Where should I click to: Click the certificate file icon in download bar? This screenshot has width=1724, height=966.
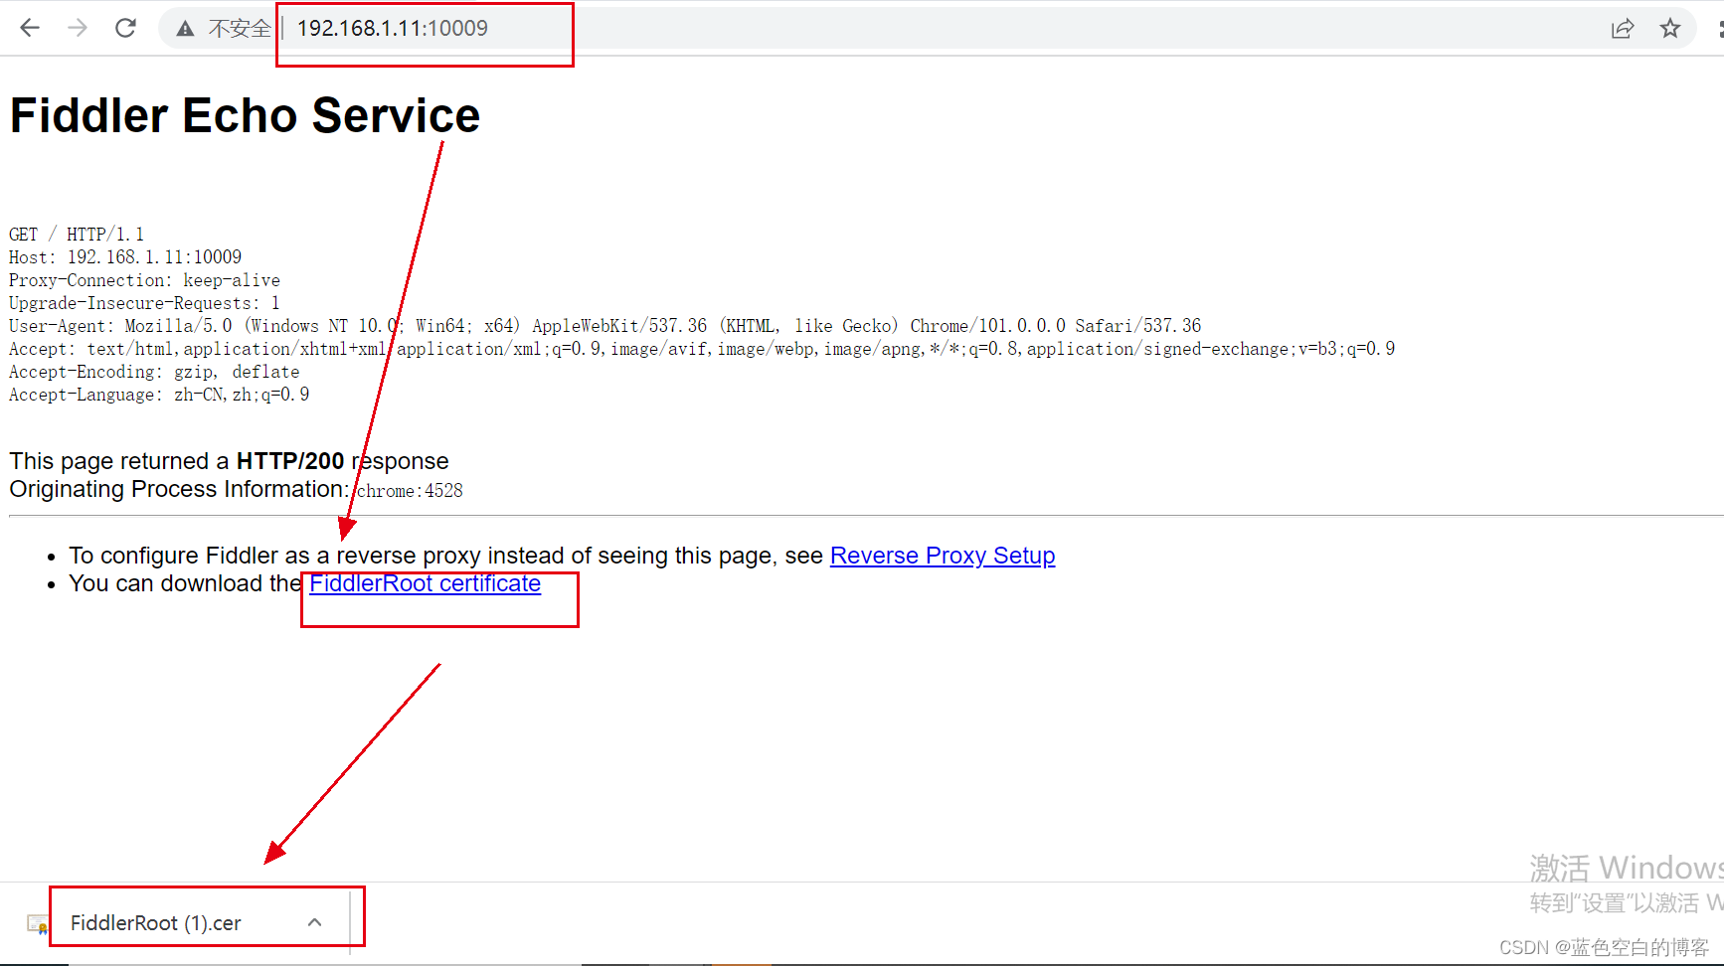click(x=38, y=924)
